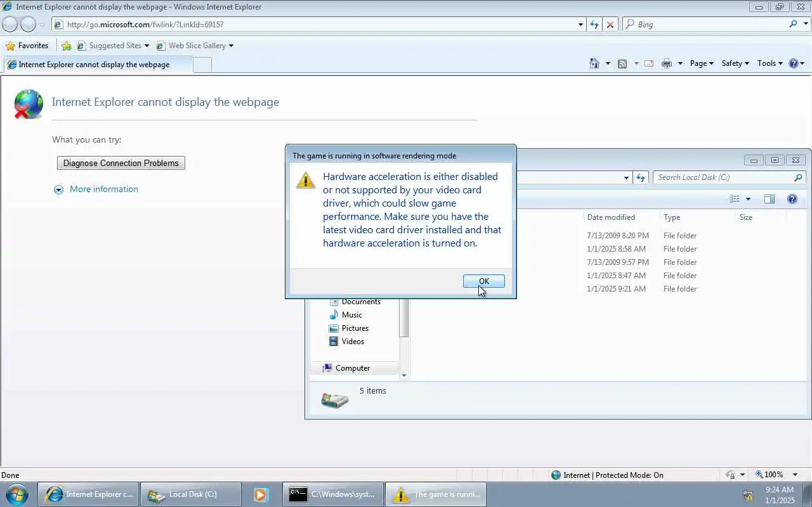
Task: Click Diagnose Connection Problems button
Action: coord(121,163)
